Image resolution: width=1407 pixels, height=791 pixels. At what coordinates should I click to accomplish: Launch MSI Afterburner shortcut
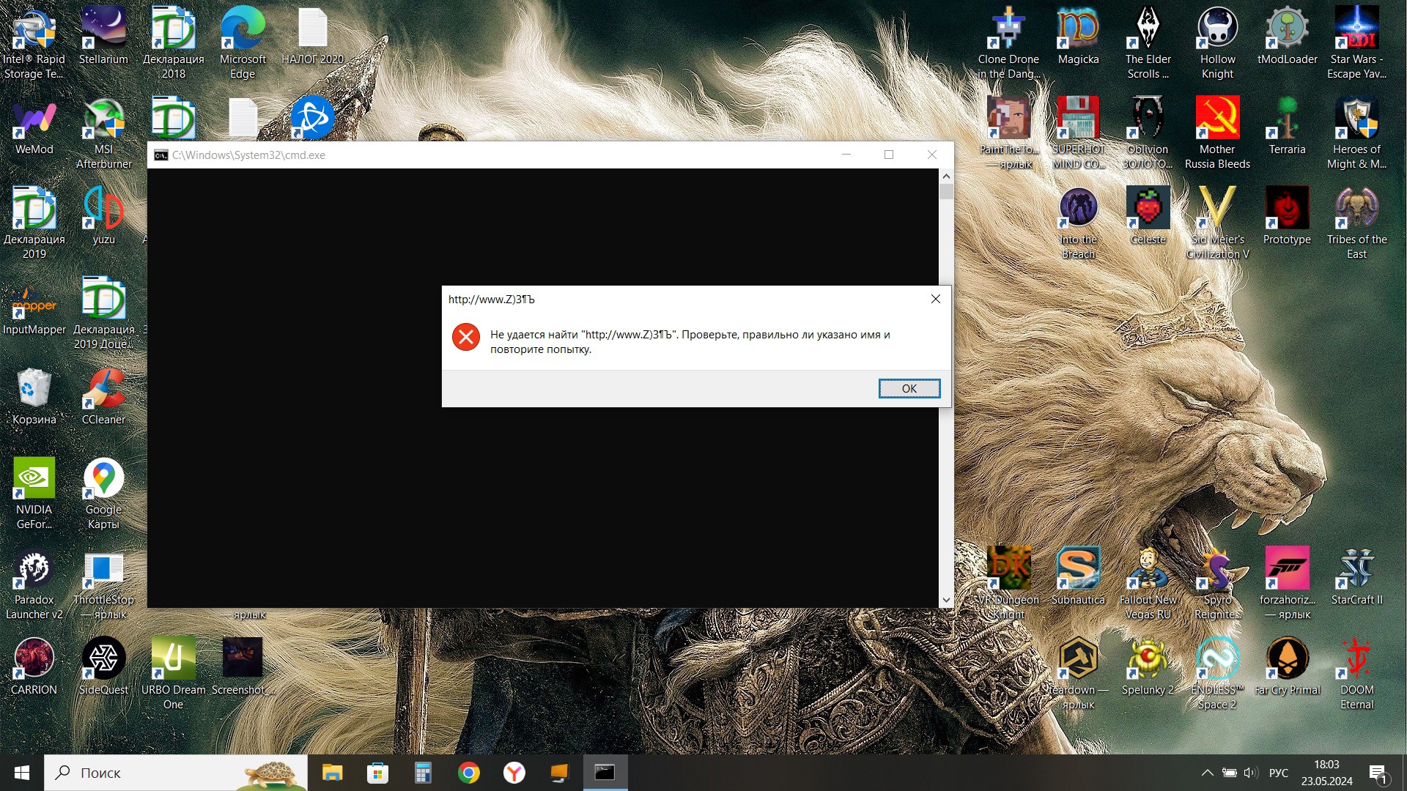coord(103,133)
